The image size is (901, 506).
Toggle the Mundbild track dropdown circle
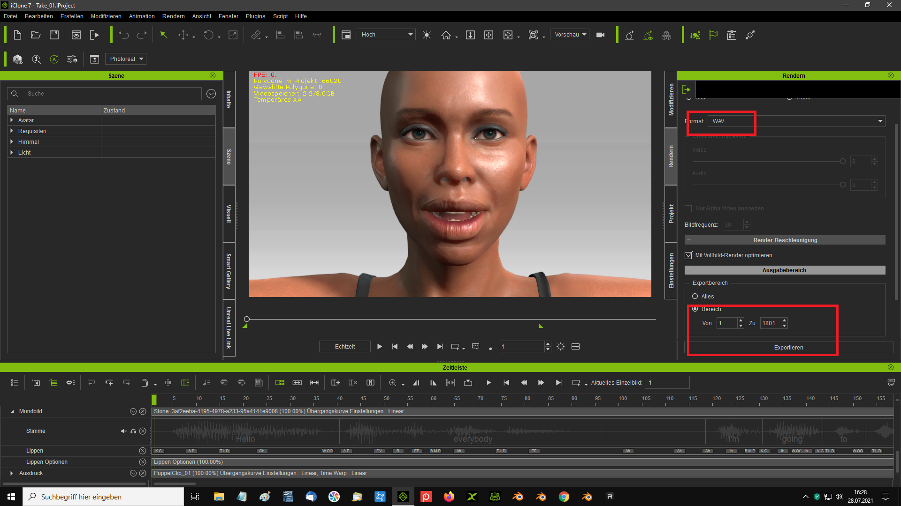[133, 411]
